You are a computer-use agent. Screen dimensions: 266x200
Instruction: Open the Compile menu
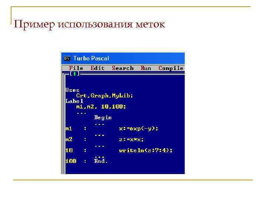(x=171, y=68)
